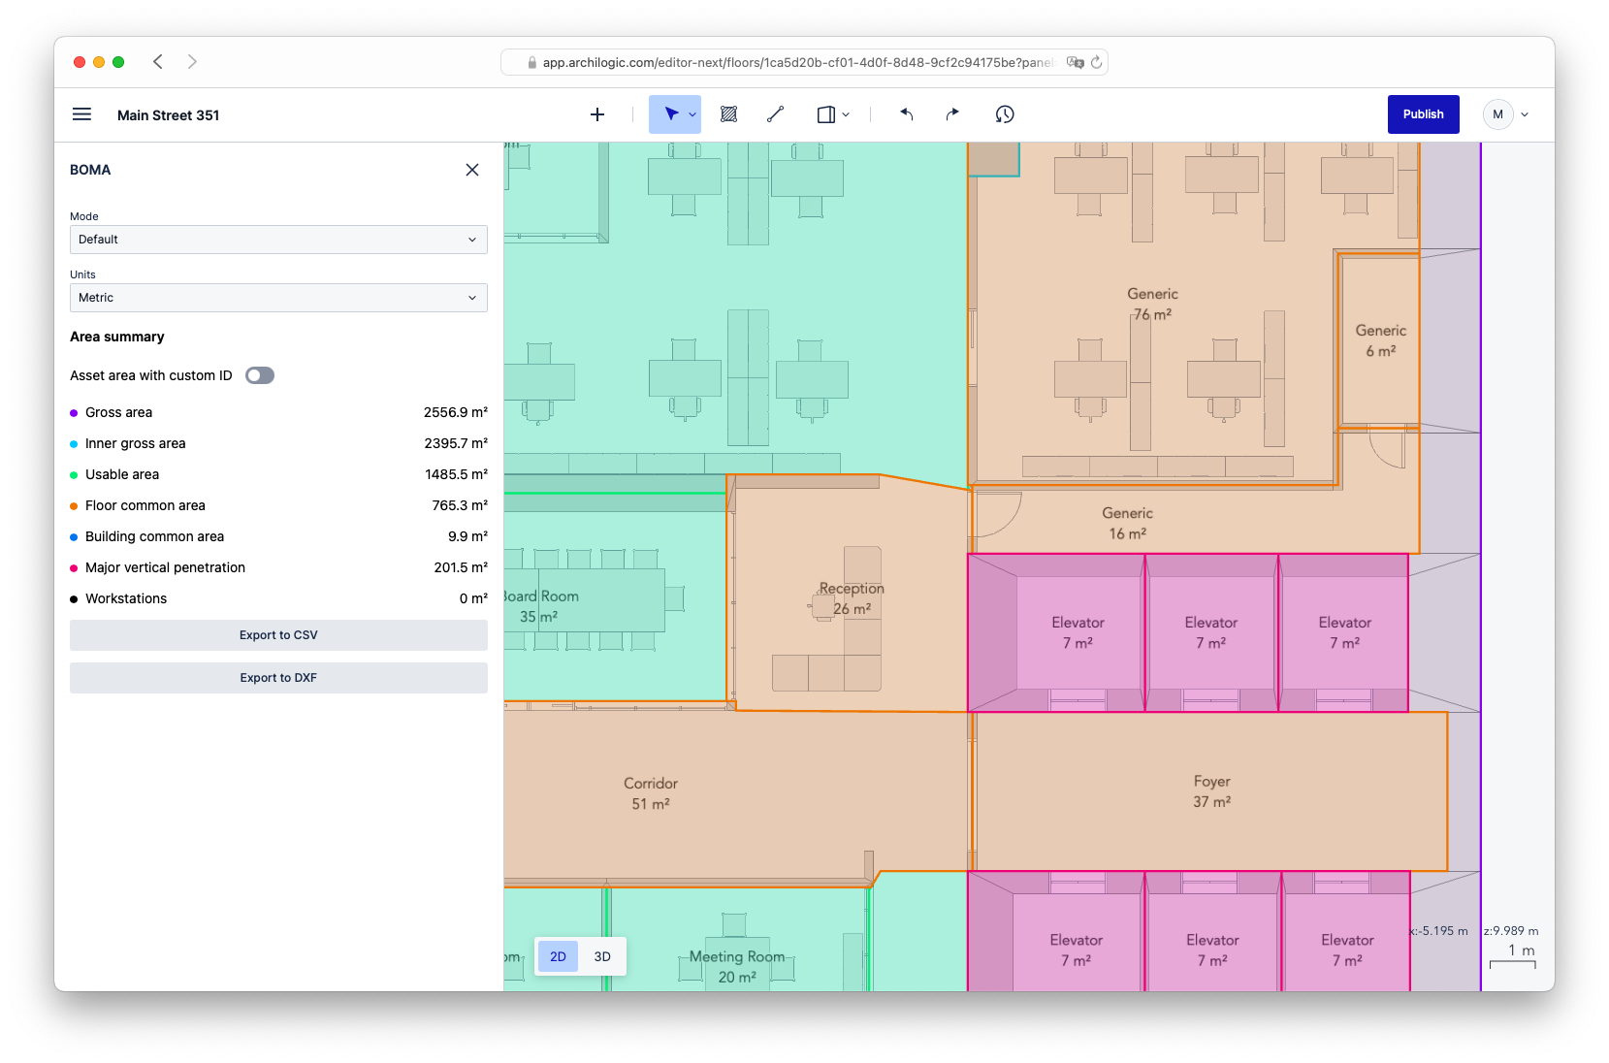This screenshot has width=1609, height=1063.
Task: Select the Generic 76 m² office space
Action: [1152, 304]
